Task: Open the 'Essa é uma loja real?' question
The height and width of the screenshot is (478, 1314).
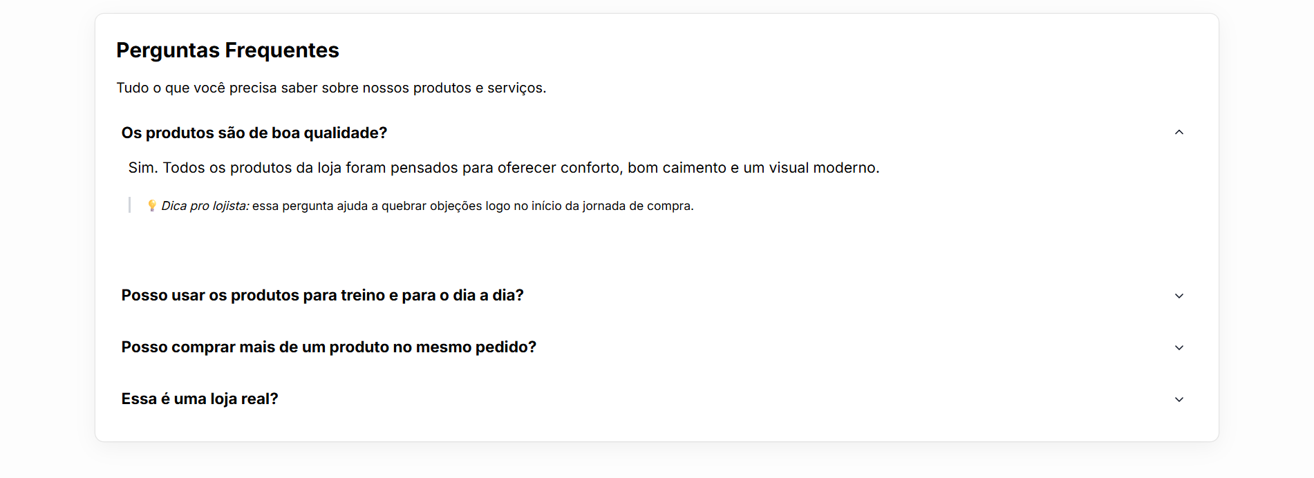Action: point(200,399)
